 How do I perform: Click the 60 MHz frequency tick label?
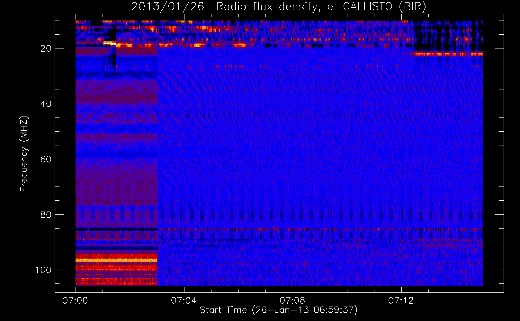[x=46, y=159]
